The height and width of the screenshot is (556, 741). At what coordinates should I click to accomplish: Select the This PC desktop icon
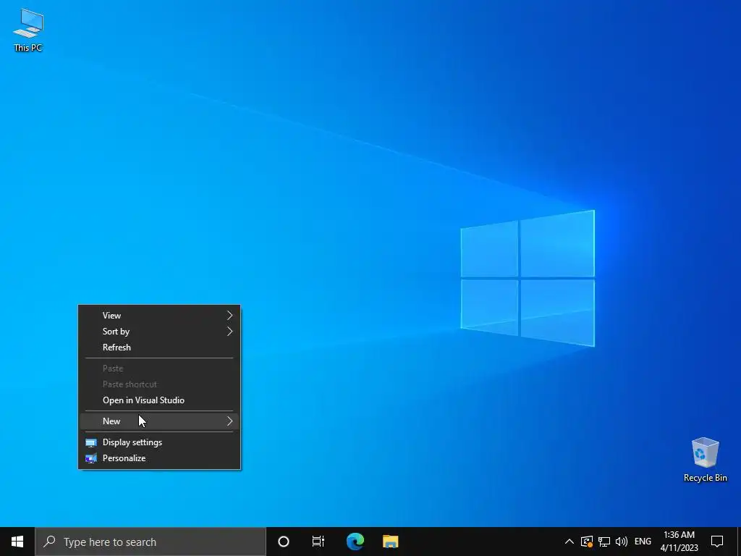(x=28, y=30)
